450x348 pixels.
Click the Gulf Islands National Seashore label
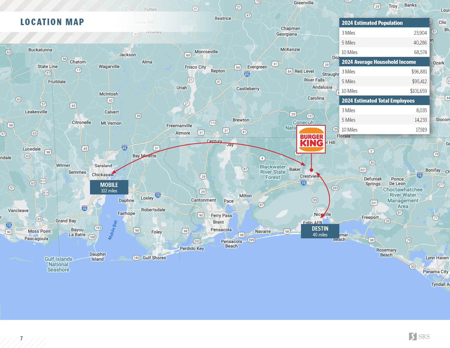(58, 264)
